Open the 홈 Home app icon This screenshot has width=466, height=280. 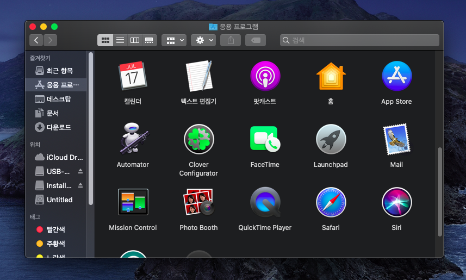pos(331,77)
